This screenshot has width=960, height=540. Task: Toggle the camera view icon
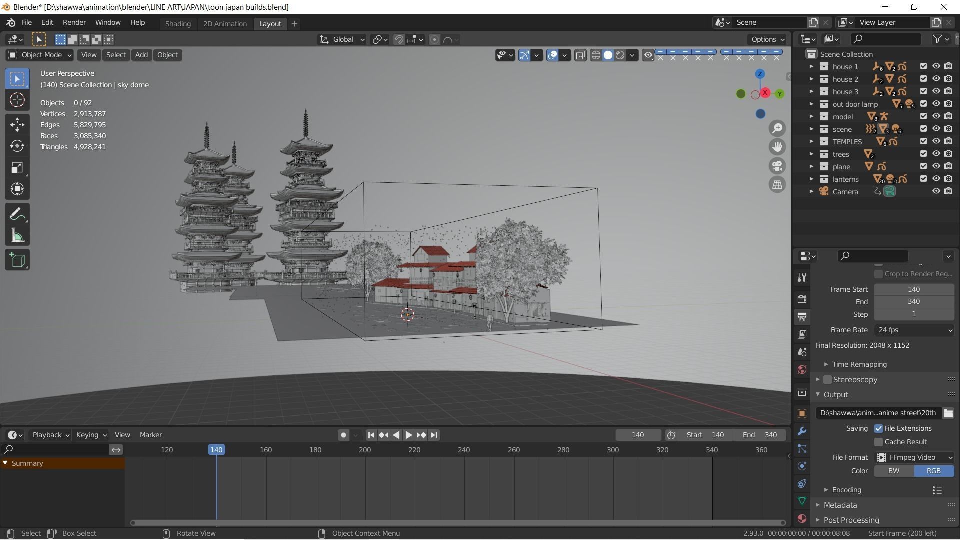tap(777, 166)
